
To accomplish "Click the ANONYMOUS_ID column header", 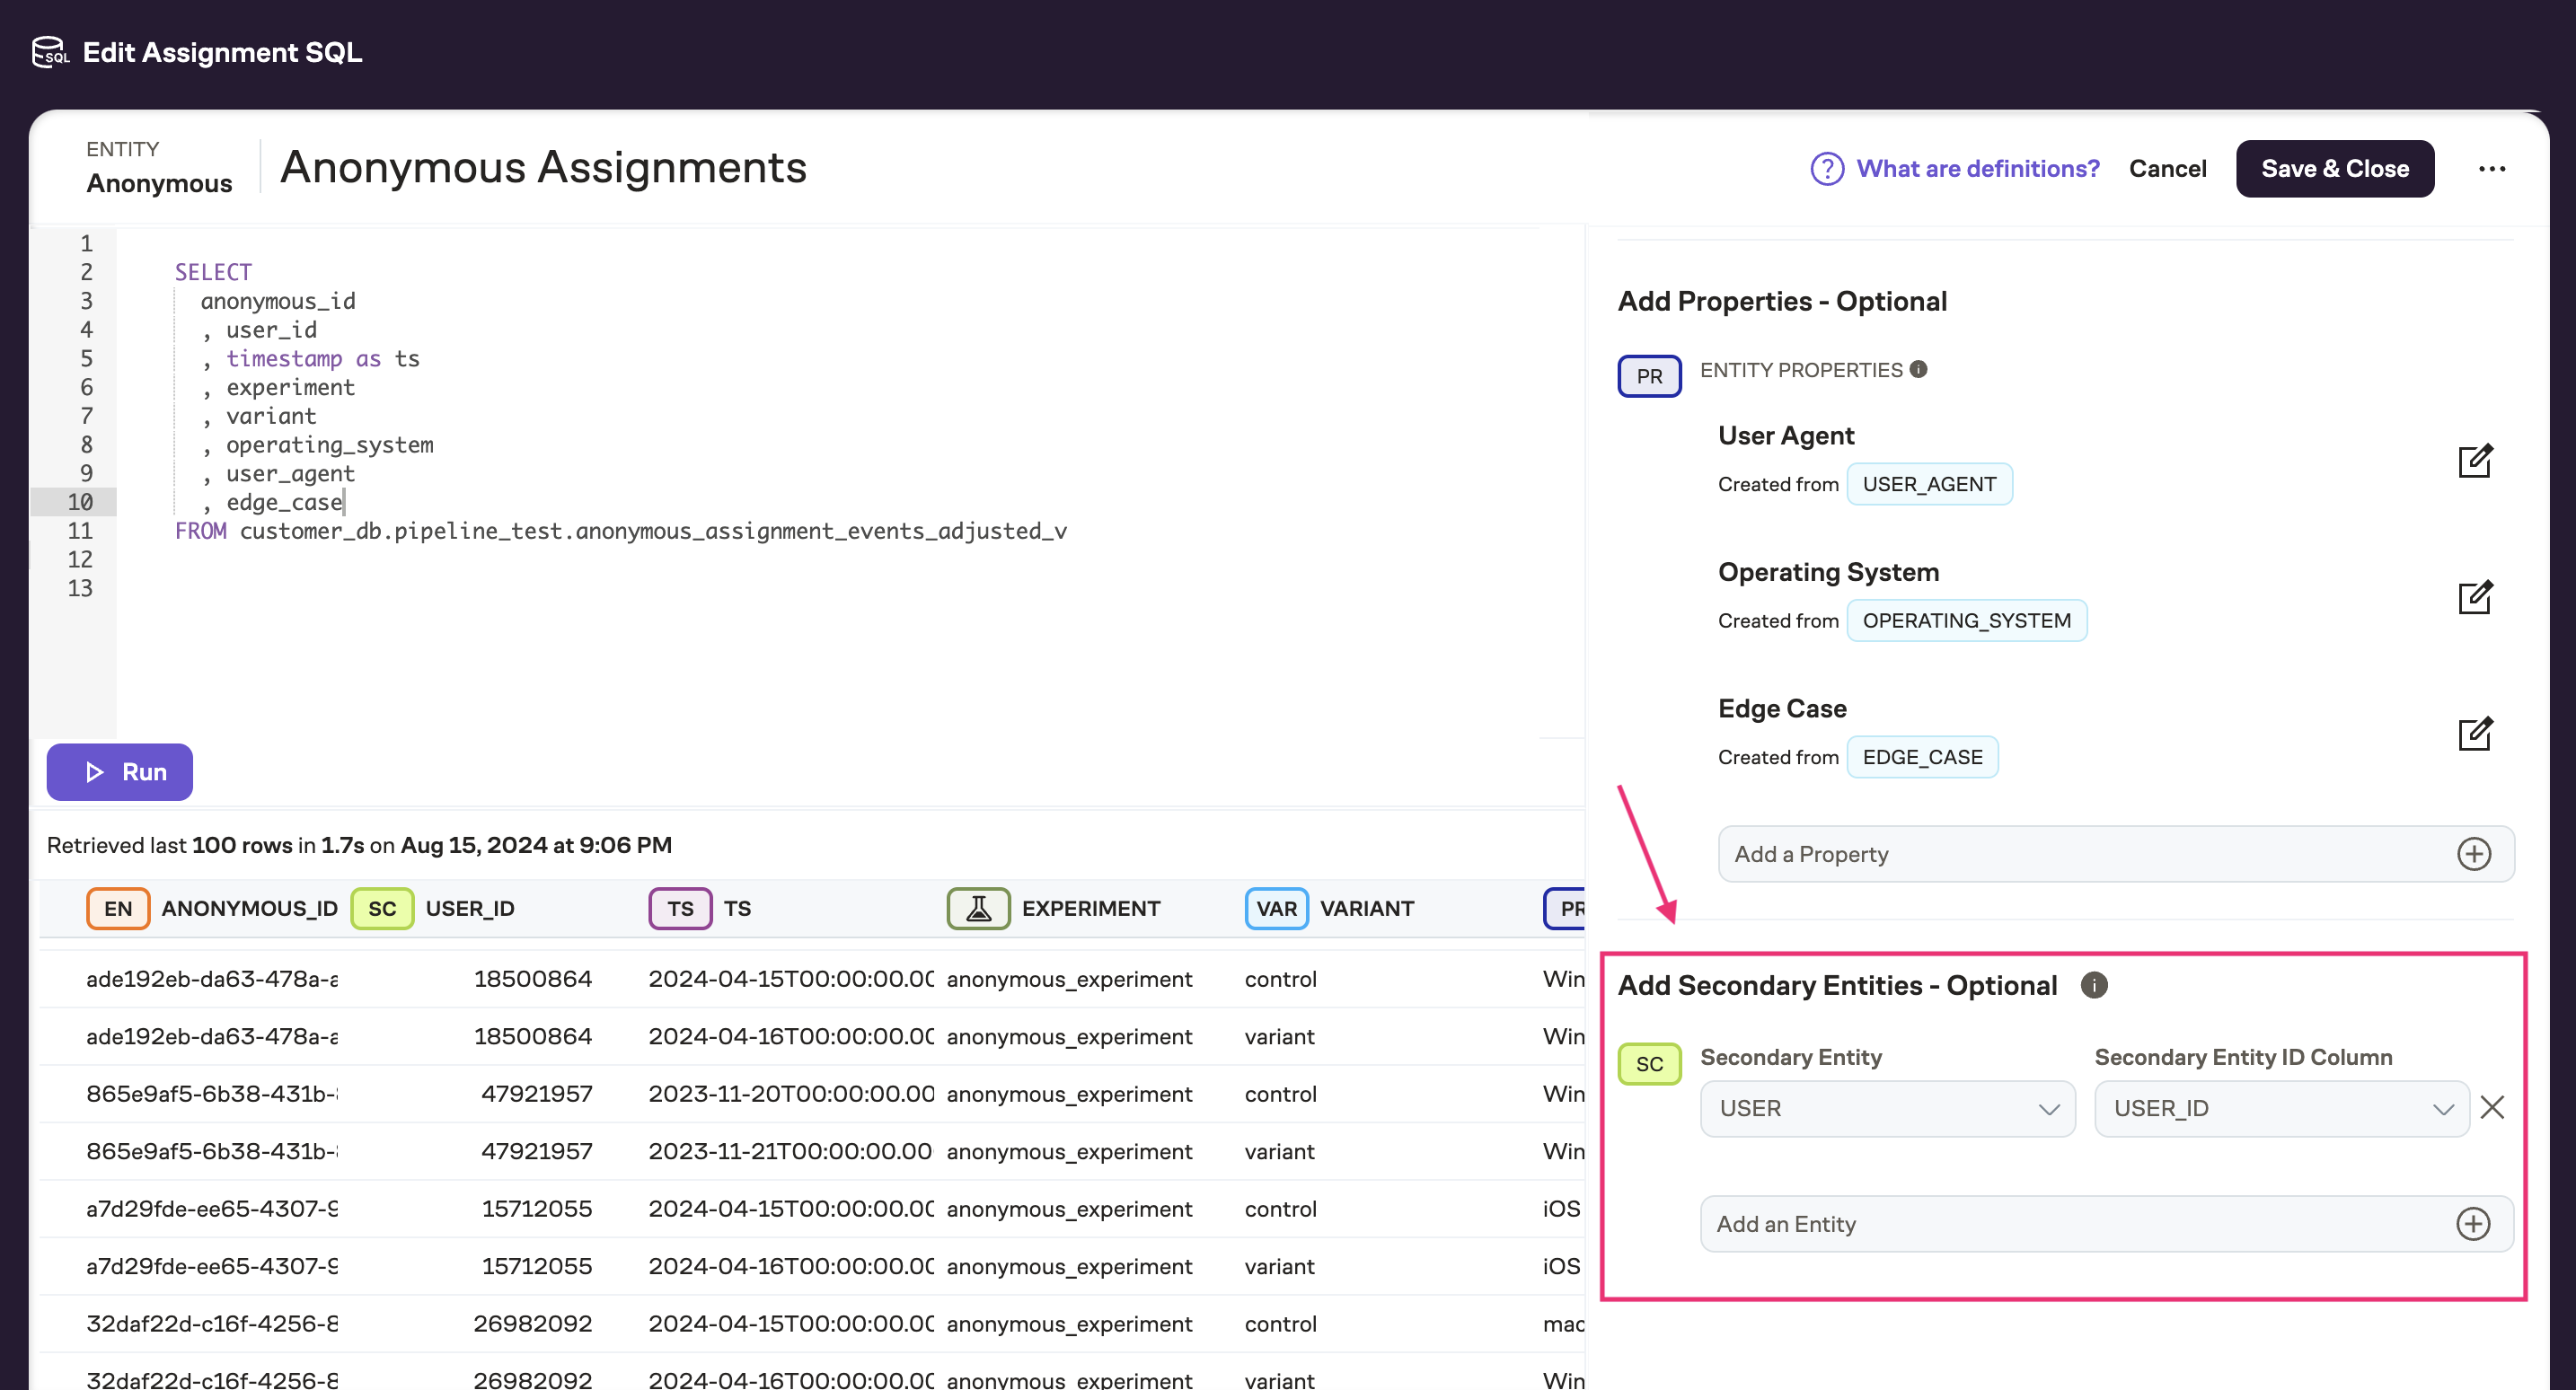I will point(249,908).
